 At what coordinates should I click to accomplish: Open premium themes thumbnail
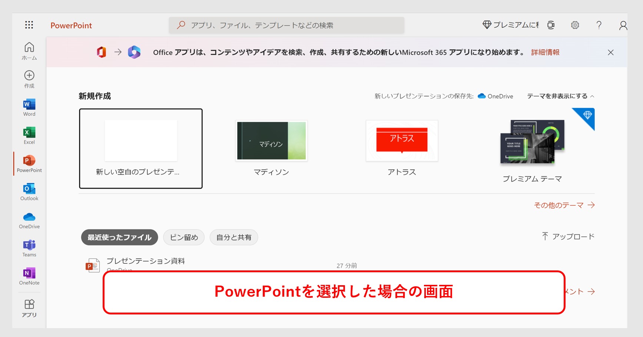tap(533, 142)
